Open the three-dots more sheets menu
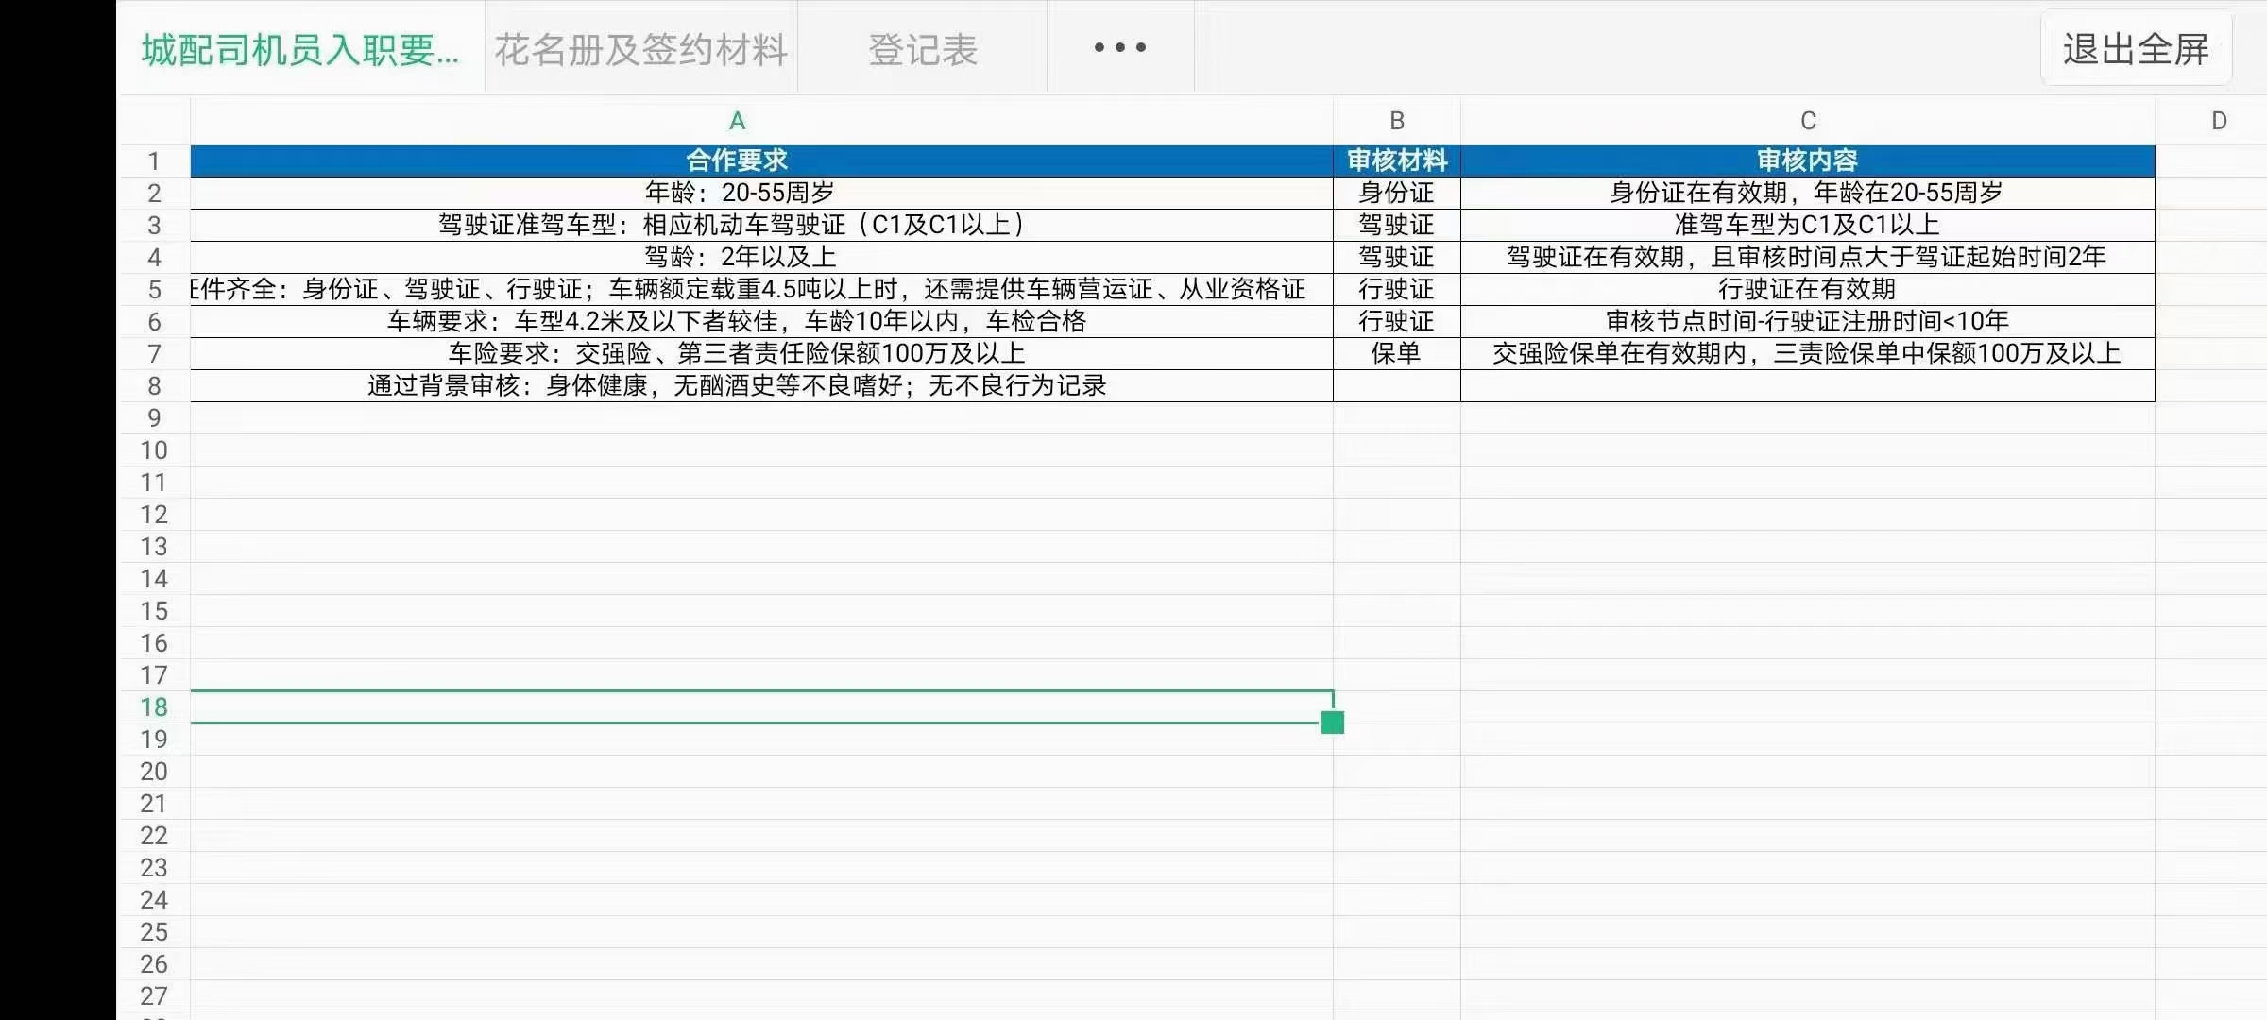 pos(1120,47)
